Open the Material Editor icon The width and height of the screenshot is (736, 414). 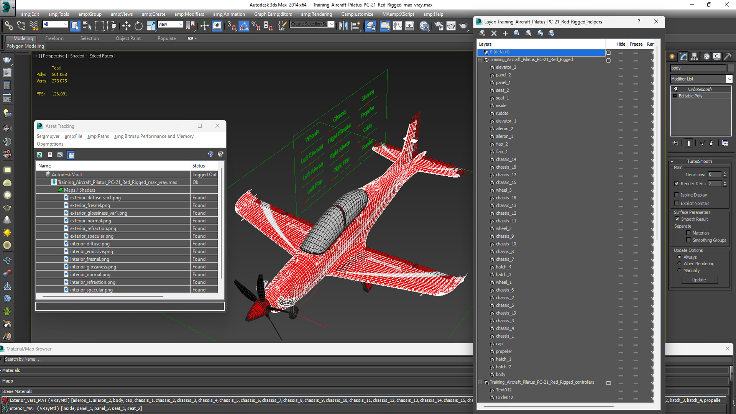(424, 26)
